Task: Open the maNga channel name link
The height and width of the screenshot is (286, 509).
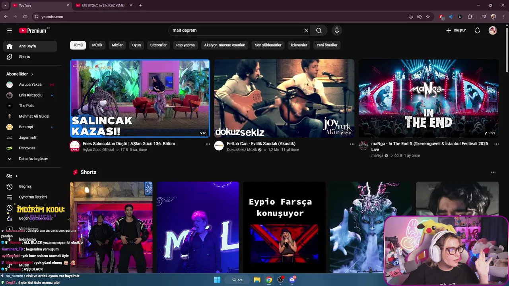Action: pyautogui.click(x=377, y=156)
